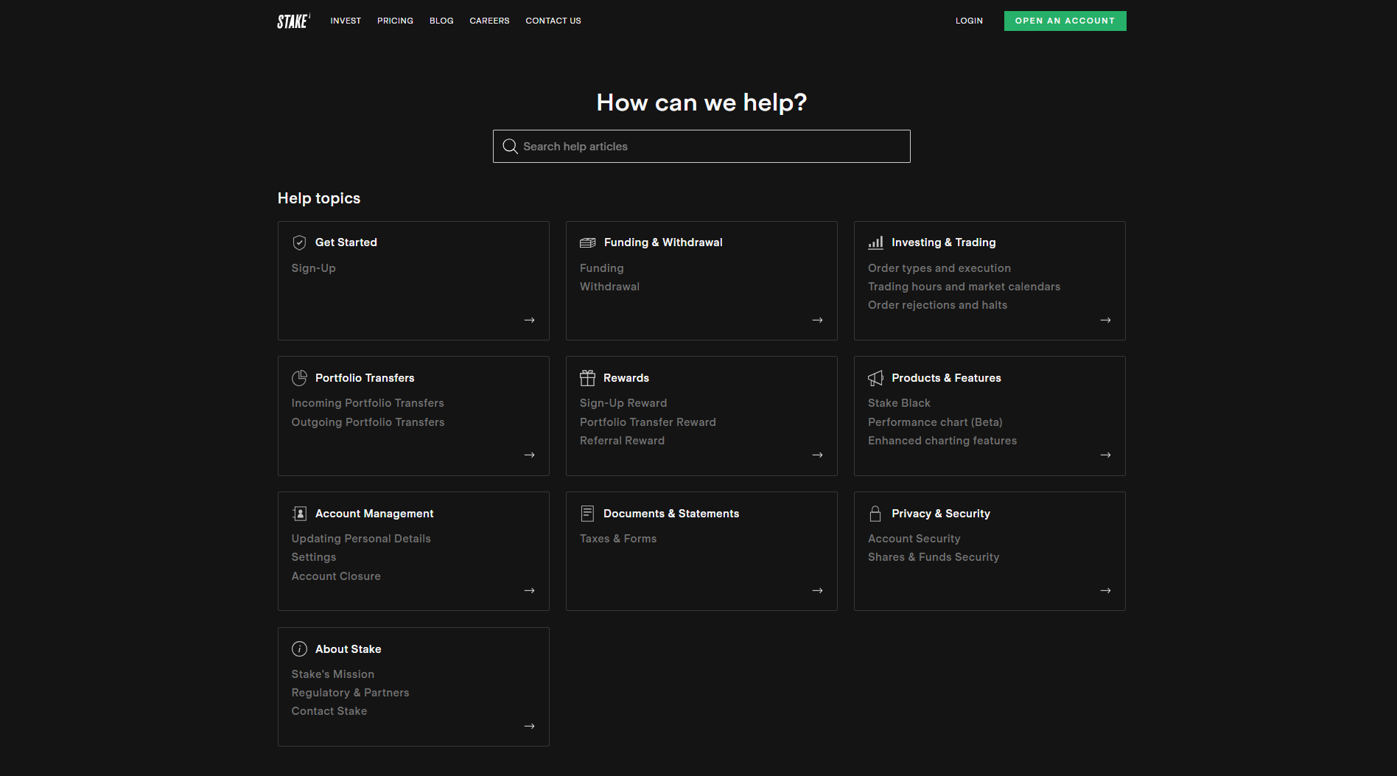Viewport: 1397px width, 776px height.
Task: Visit the Careers page
Action: (x=489, y=21)
